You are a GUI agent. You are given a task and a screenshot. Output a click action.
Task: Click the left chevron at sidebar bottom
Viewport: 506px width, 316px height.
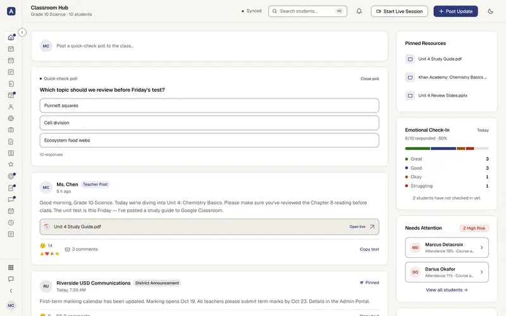pyautogui.click(x=11, y=291)
